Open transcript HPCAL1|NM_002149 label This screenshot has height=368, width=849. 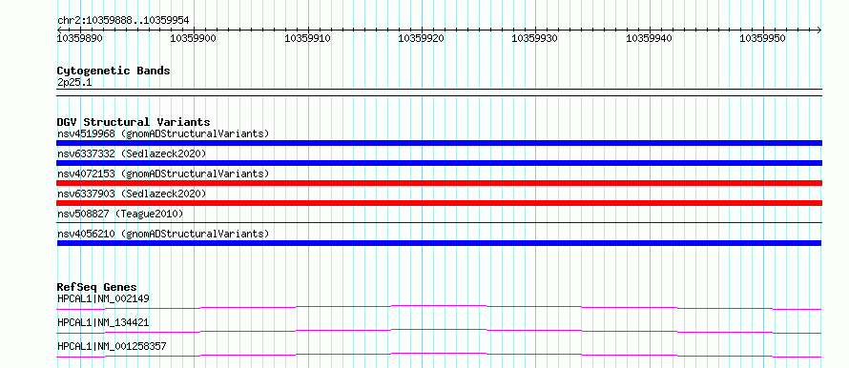coord(103,298)
